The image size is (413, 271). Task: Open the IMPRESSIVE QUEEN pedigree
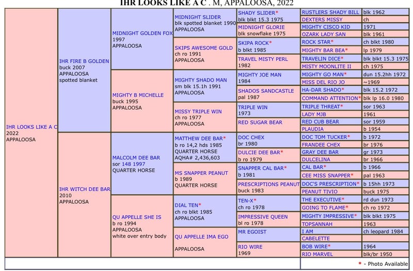tap(263, 217)
